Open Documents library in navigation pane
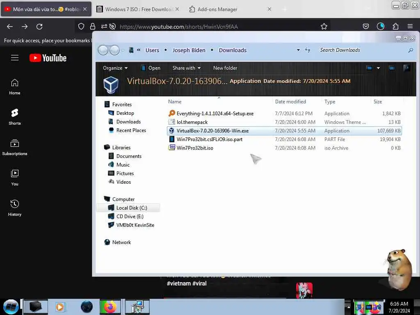The height and width of the screenshot is (315, 420). click(125, 156)
